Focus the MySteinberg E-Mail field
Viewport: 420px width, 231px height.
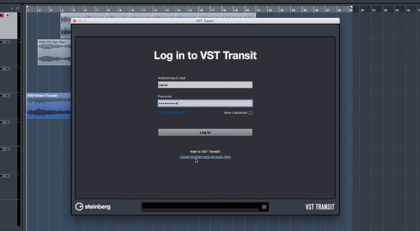point(205,85)
